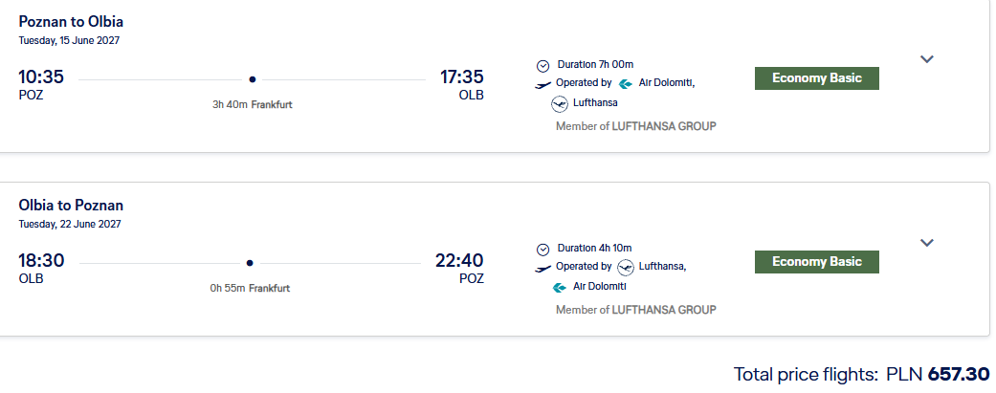Click the 3h 40m Frankfurt layover text
This screenshot has height=393, width=996.
coord(253,105)
